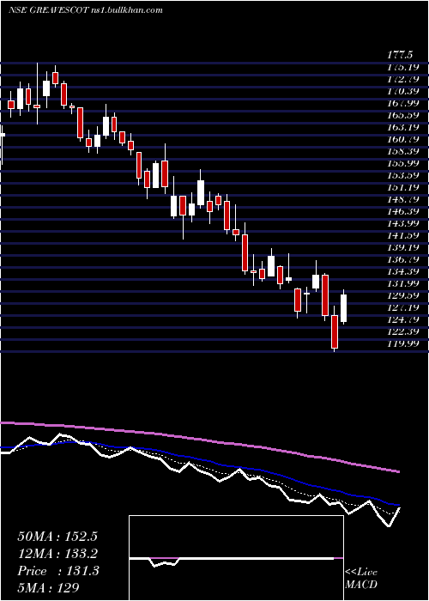
Task: Click the 163.19 price label
Action: (x=404, y=127)
